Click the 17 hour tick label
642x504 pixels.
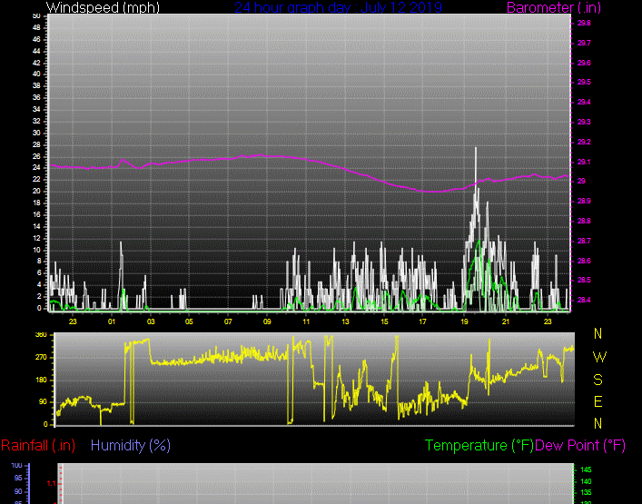[x=423, y=321]
